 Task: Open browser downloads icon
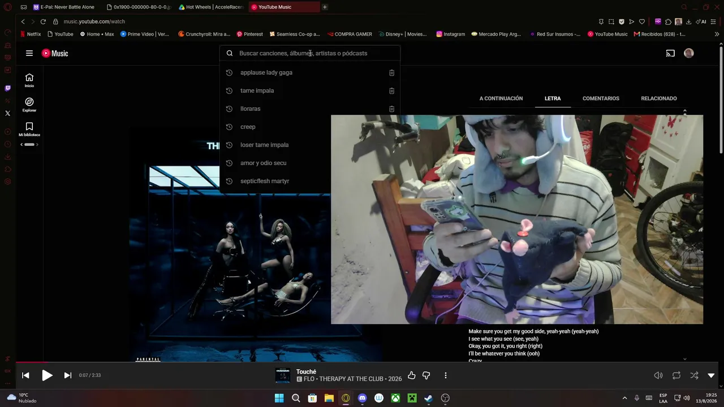pyautogui.click(x=688, y=21)
